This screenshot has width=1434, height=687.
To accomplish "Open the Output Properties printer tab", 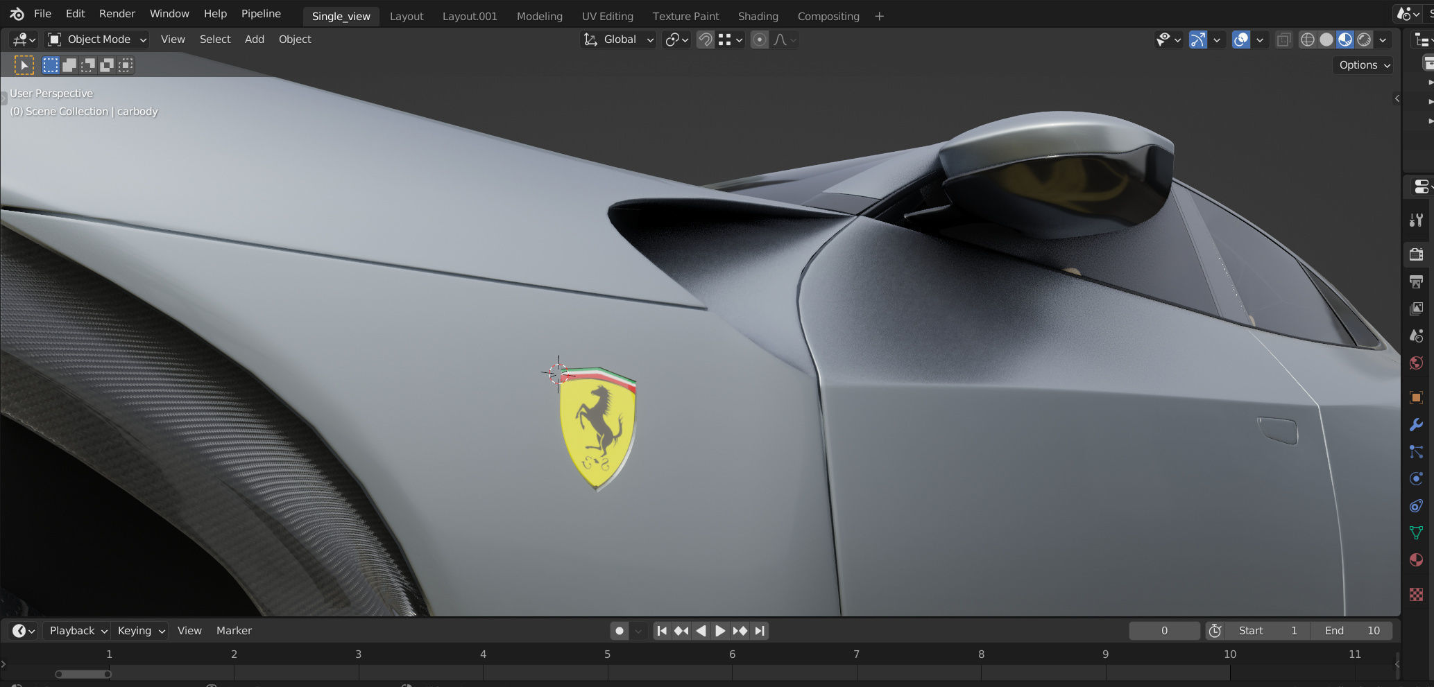I will [x=1417, y=281].
